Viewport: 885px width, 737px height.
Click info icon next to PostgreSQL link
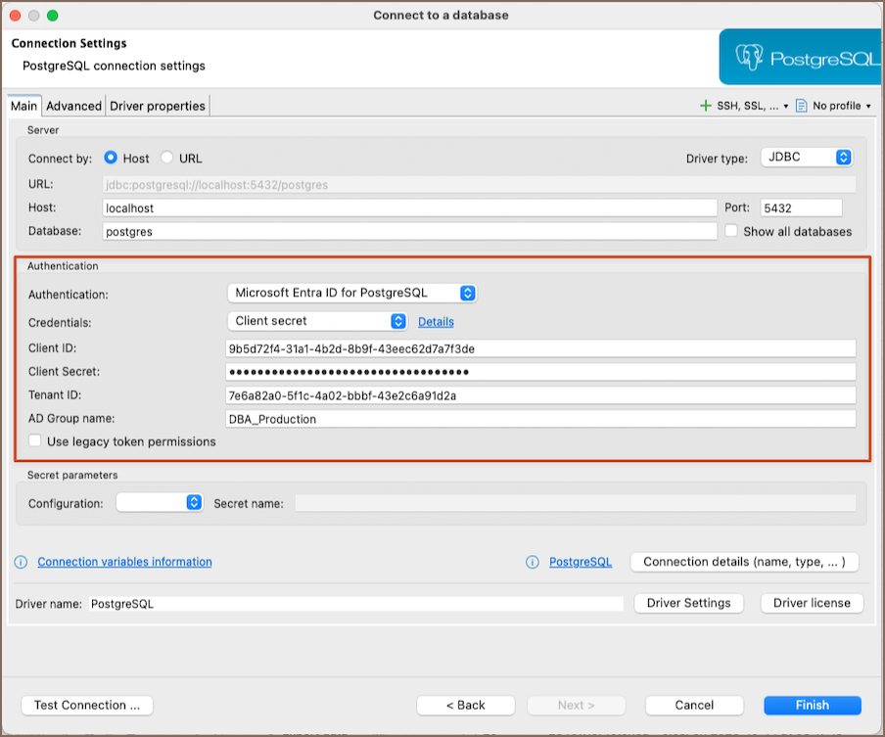(x=533, y=562)
